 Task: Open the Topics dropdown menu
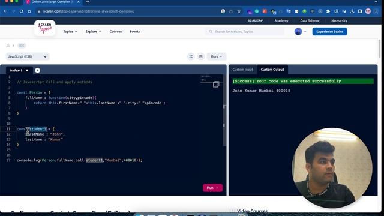pyautogui.click(x=70, y=32)
